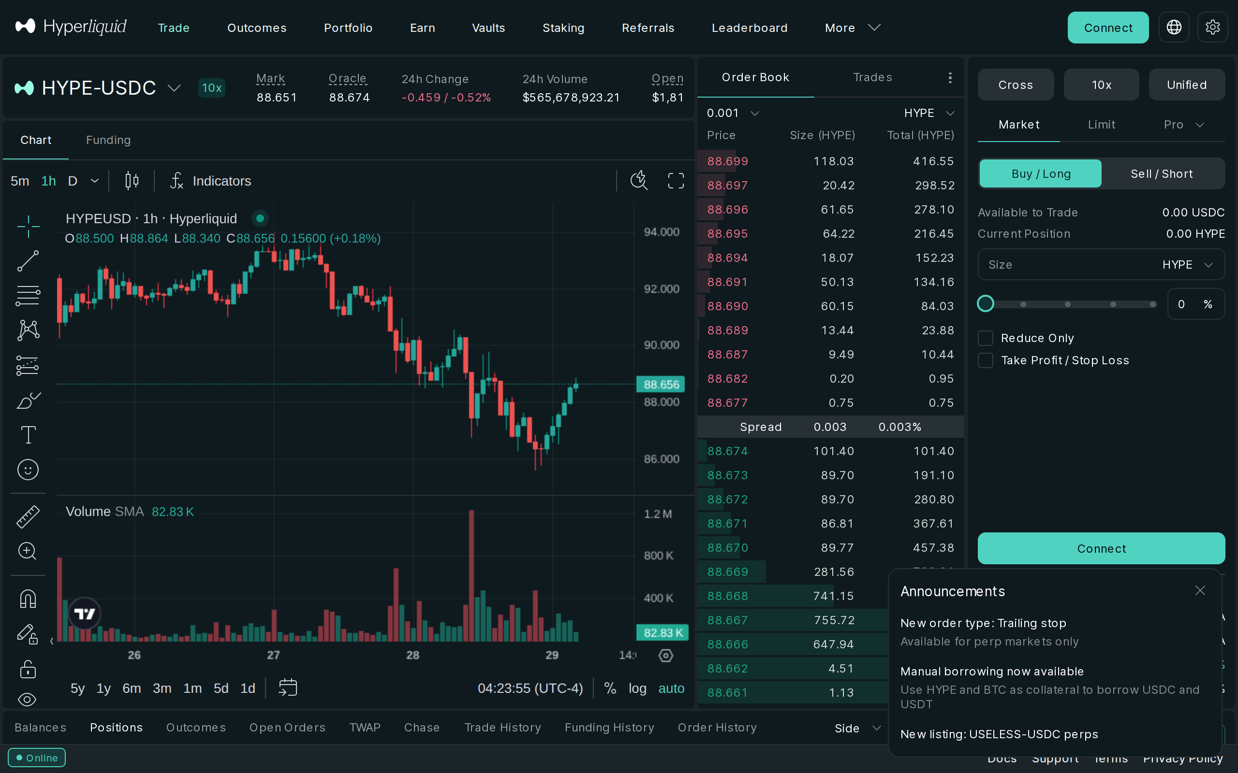This screenshot has height=773, width=1238.
Task: Open Unified account mode setting
Action: coord(1187,85)
